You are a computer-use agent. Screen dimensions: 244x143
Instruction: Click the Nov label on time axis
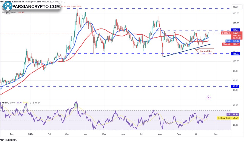(x=216, y=134)
